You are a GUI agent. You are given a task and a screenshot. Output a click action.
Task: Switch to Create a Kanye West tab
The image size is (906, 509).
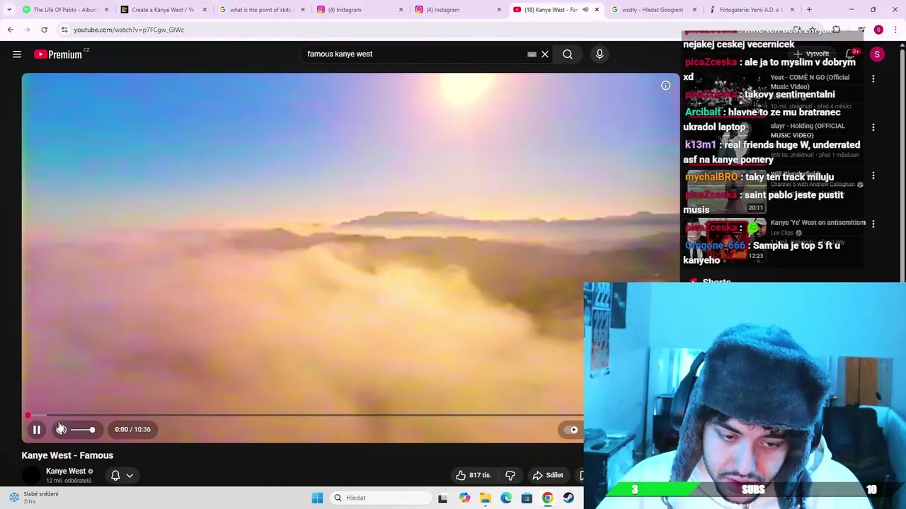coord(162,10)
